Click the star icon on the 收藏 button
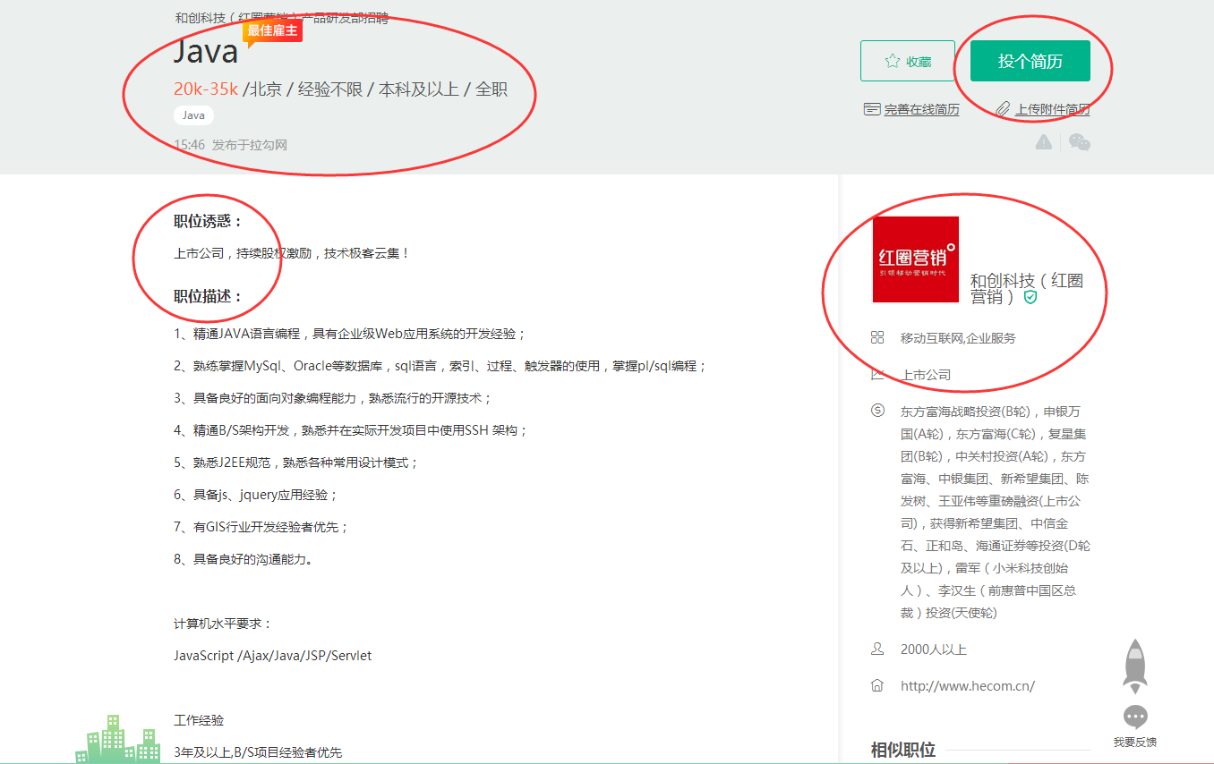Viewport: 1214px width, 764px height. point(892,61)
